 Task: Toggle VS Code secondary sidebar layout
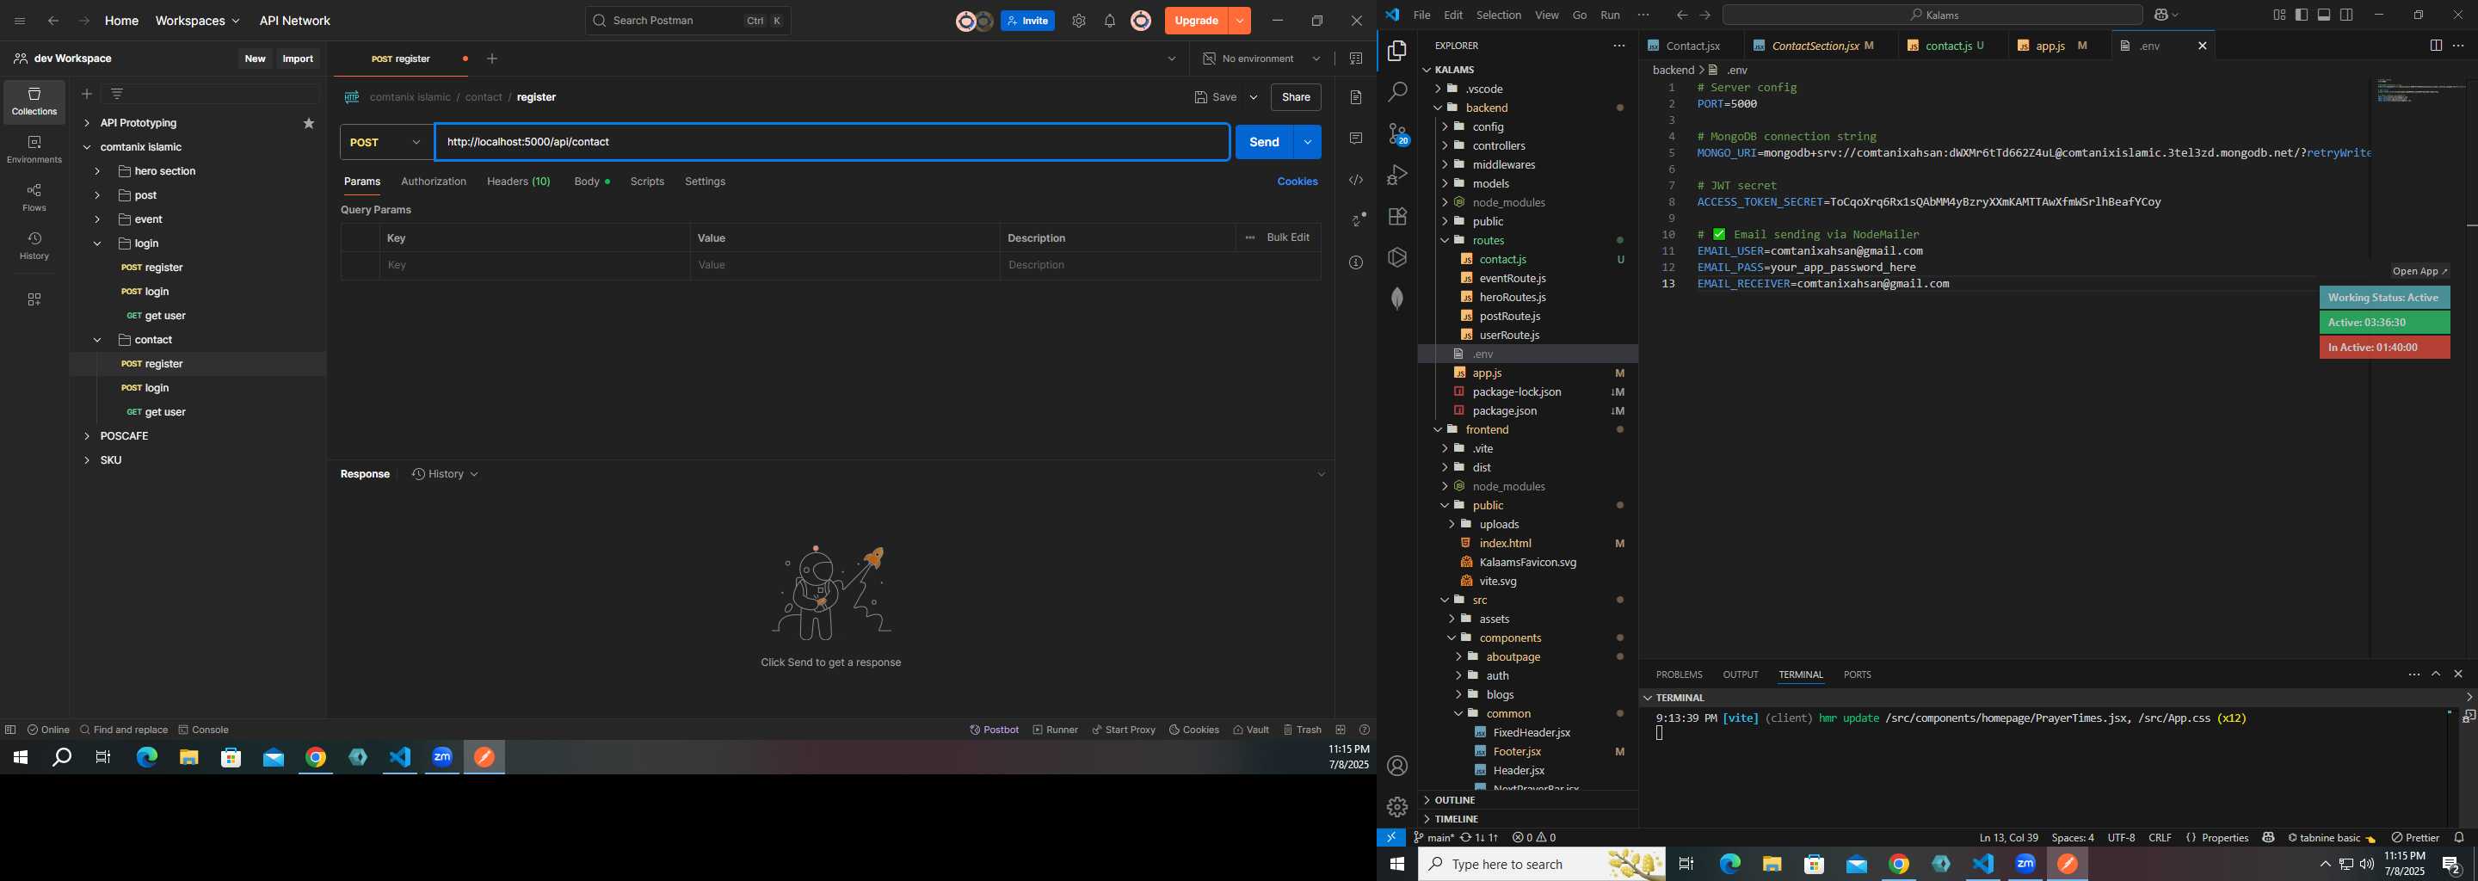[2347, 15]
